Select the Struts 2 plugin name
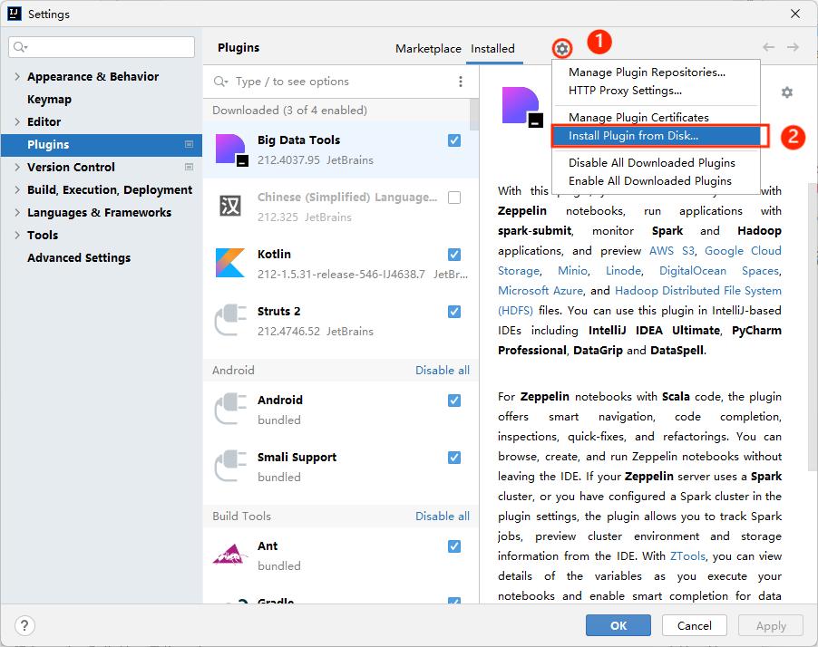 click(278, 311)
